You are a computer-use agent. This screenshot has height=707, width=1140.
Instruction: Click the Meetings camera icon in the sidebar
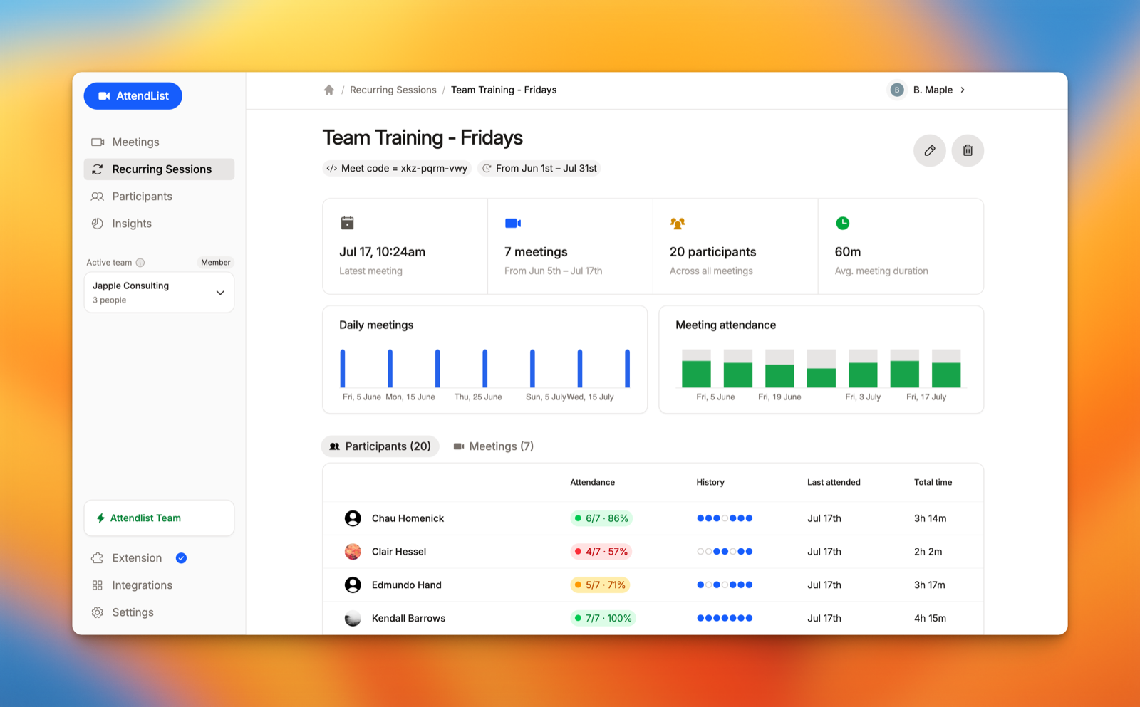point(98,142)
